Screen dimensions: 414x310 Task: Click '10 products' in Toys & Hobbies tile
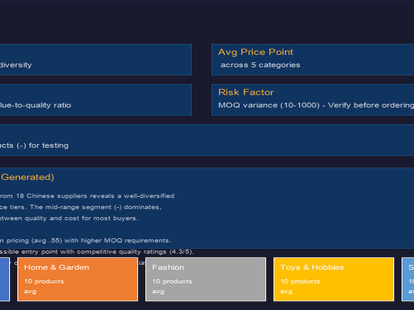(x=300, y=281)
